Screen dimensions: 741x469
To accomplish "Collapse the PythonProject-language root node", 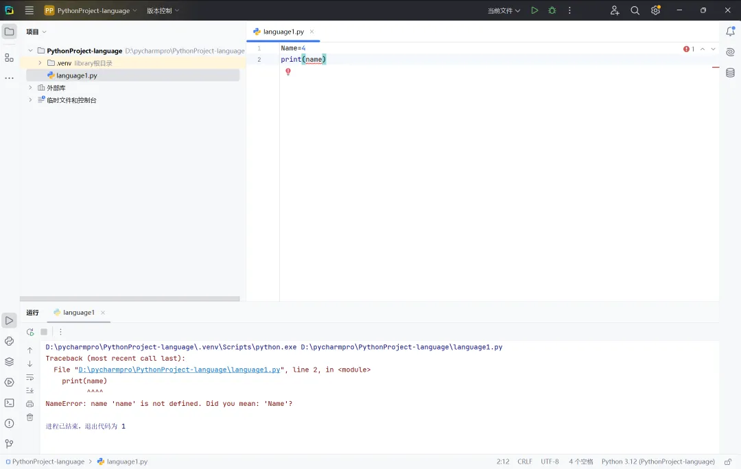I will tap(31, 51).
